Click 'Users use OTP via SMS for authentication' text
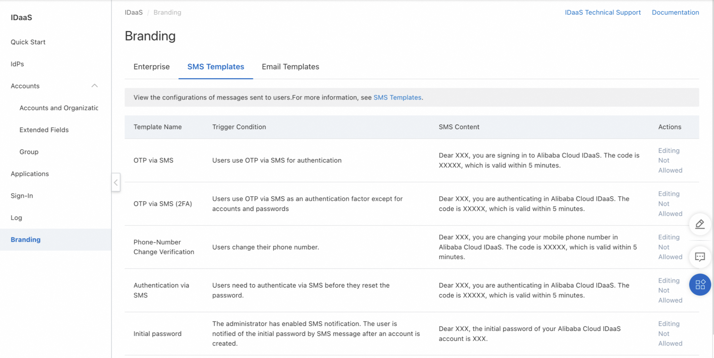The width and height of the screenshot is (714, 358). click(277, 160)
